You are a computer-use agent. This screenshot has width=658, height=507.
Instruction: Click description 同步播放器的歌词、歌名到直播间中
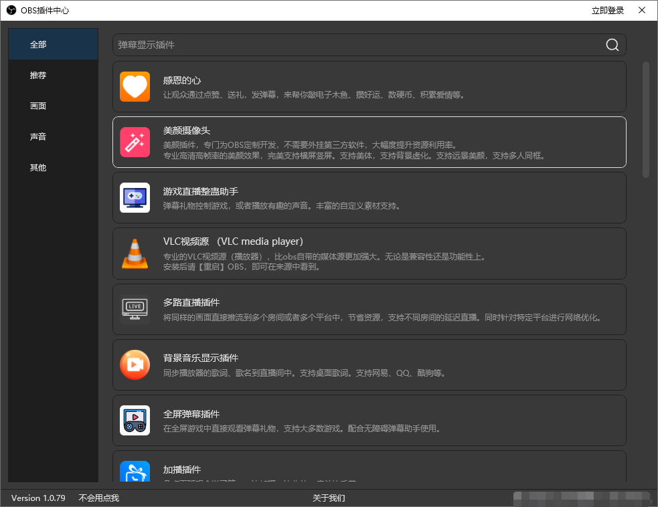pos(305,373)
